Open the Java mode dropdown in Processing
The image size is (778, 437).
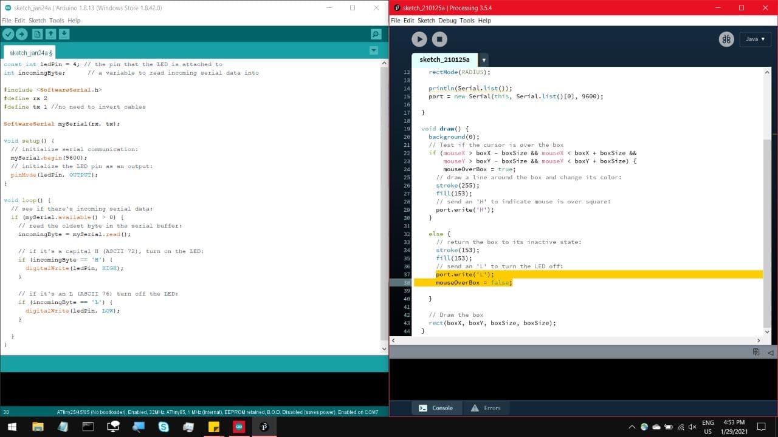pyautogui.click(x=756, y=39)
